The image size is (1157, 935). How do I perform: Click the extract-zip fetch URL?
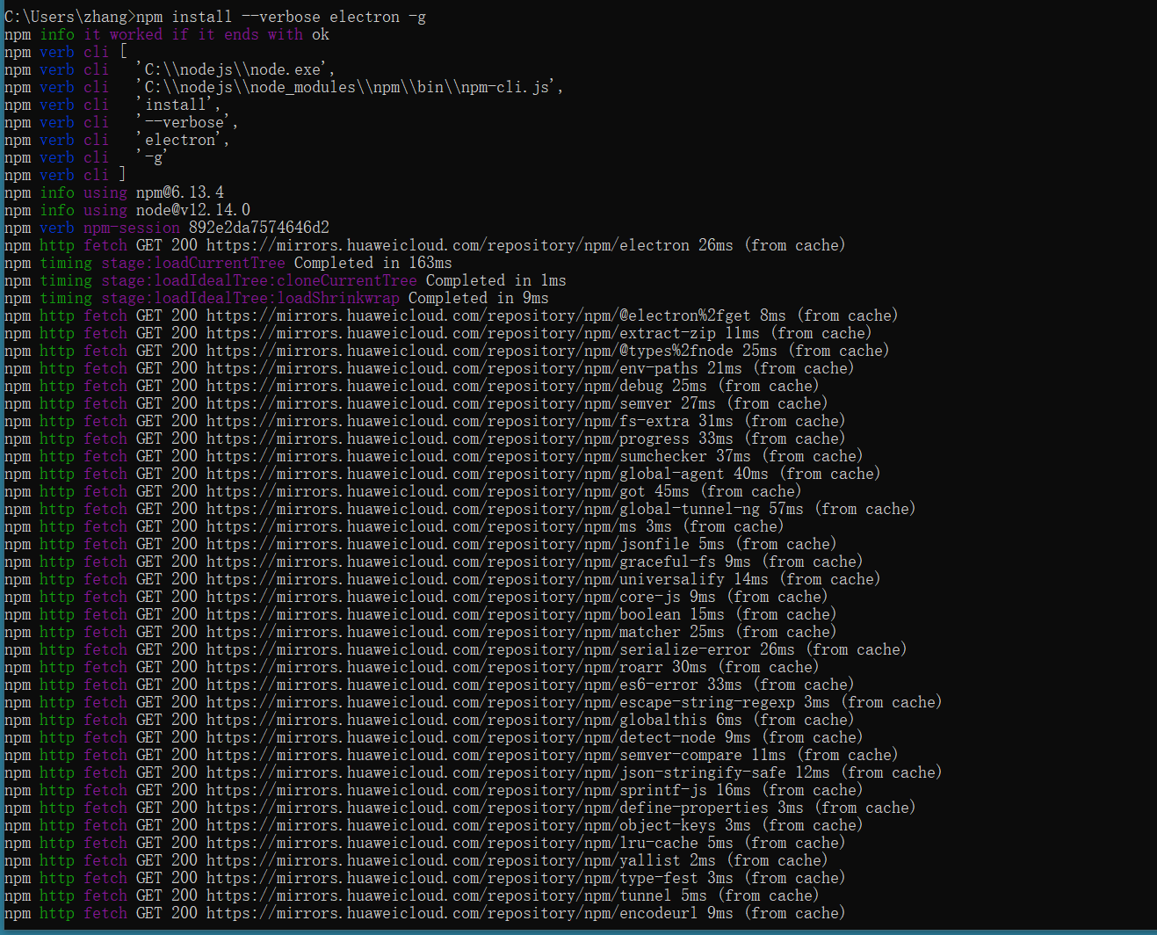click(461, 333)
